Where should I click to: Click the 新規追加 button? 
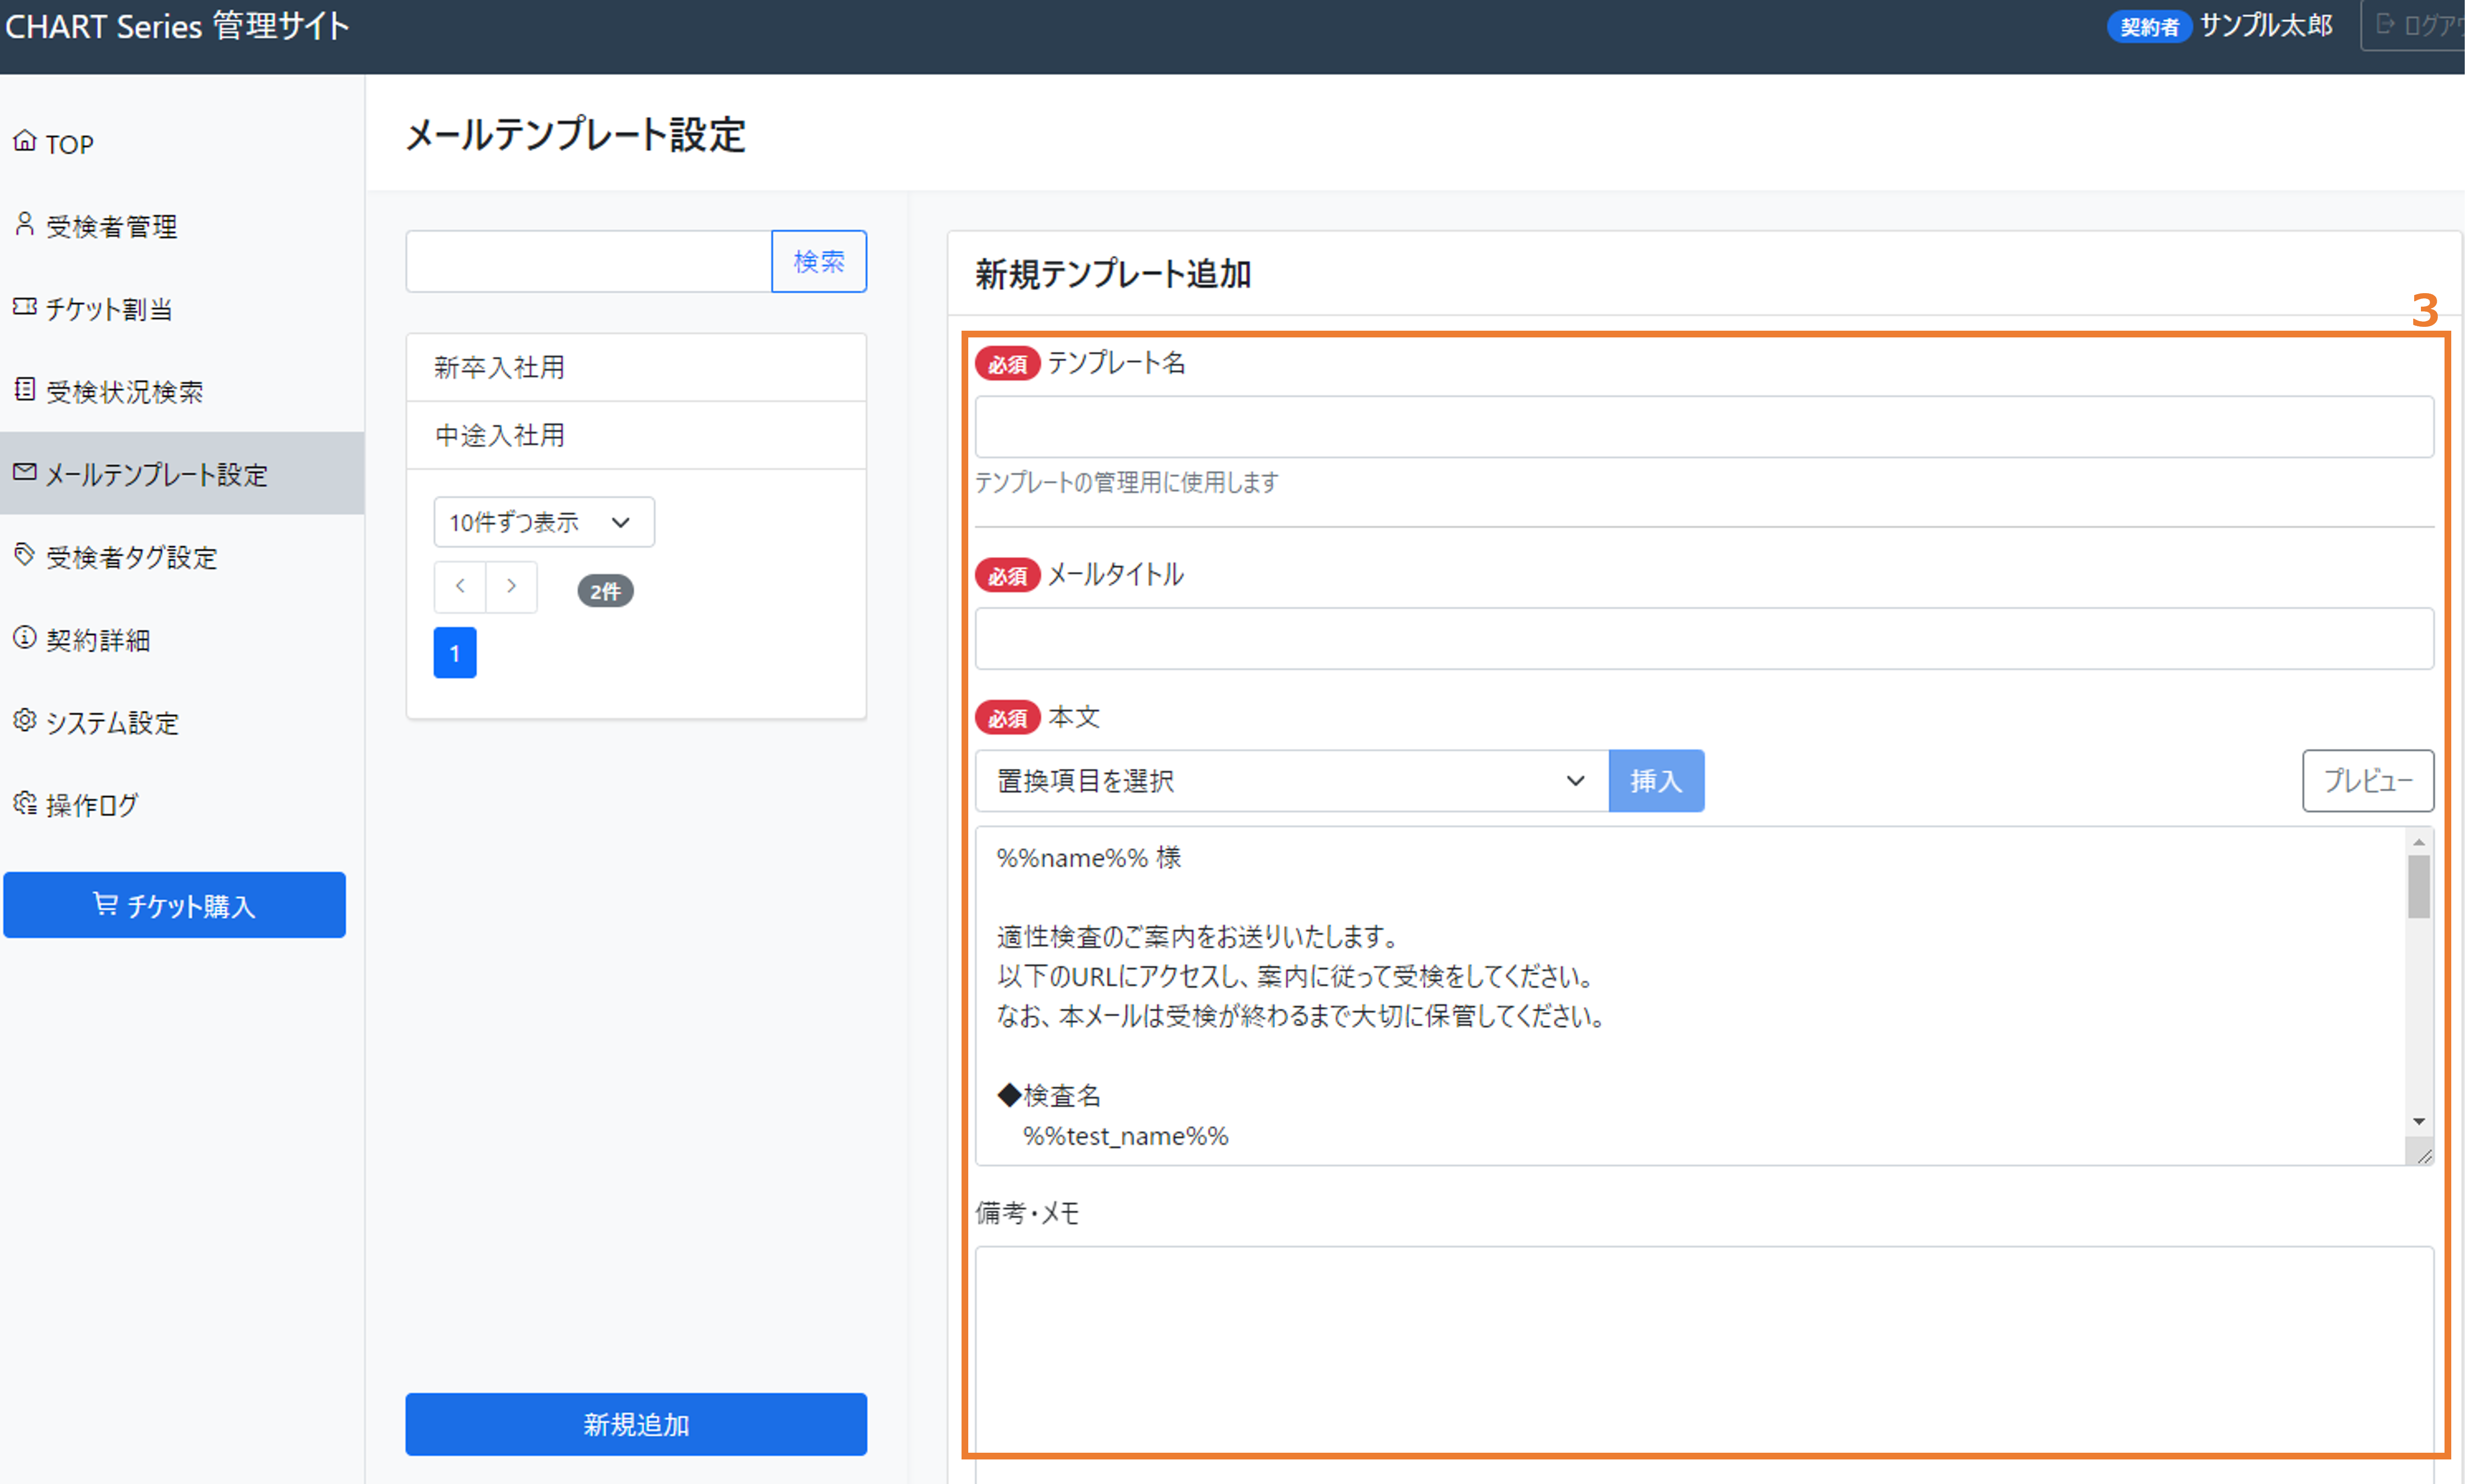click(636, 1425)
